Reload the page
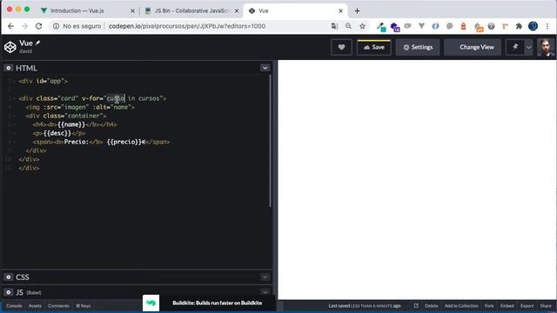This screenshot has height=313, width=557. coord(38,26)
